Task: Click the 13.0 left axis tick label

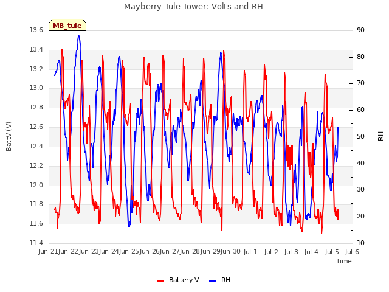Action: pyautogui.click(x=36, y=88)
